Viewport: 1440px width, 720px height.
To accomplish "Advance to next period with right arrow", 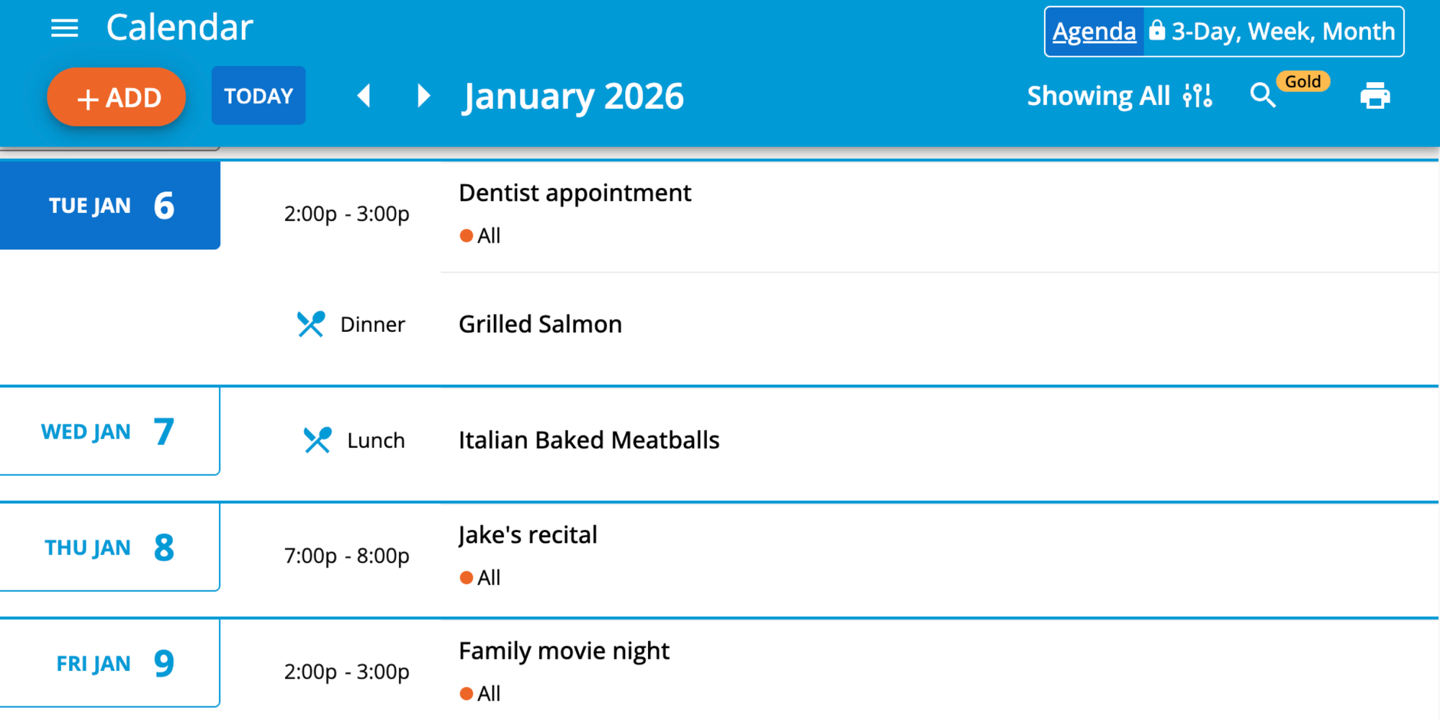I will (423, 96).
